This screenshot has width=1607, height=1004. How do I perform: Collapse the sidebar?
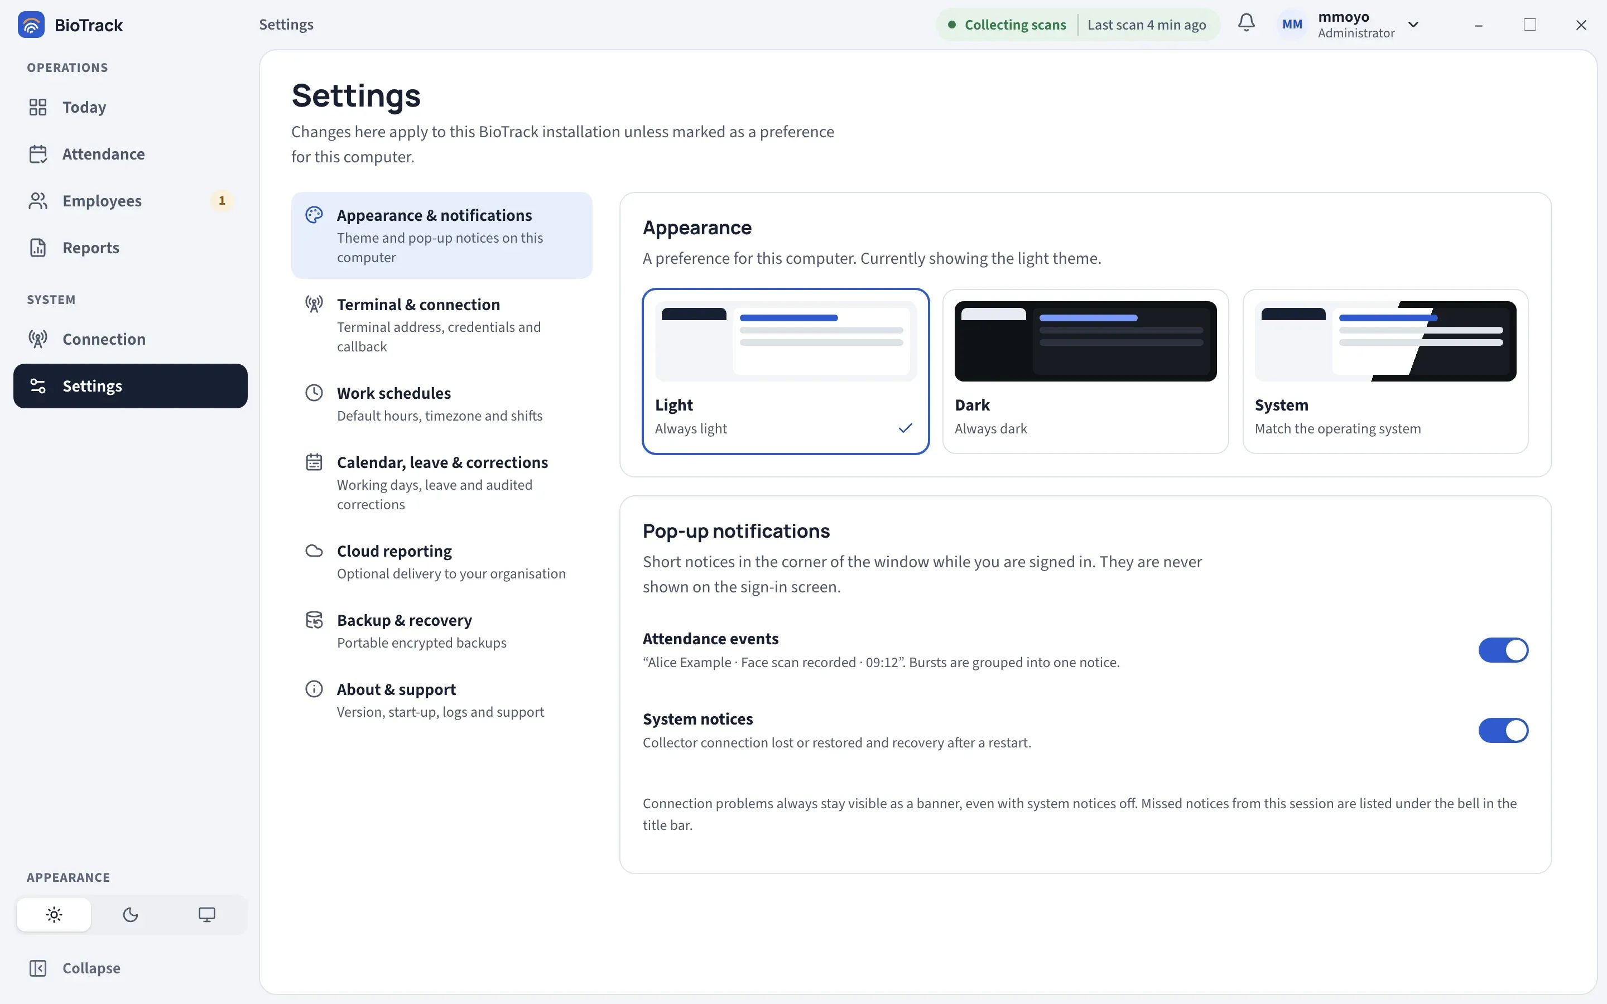click(130, 968)
